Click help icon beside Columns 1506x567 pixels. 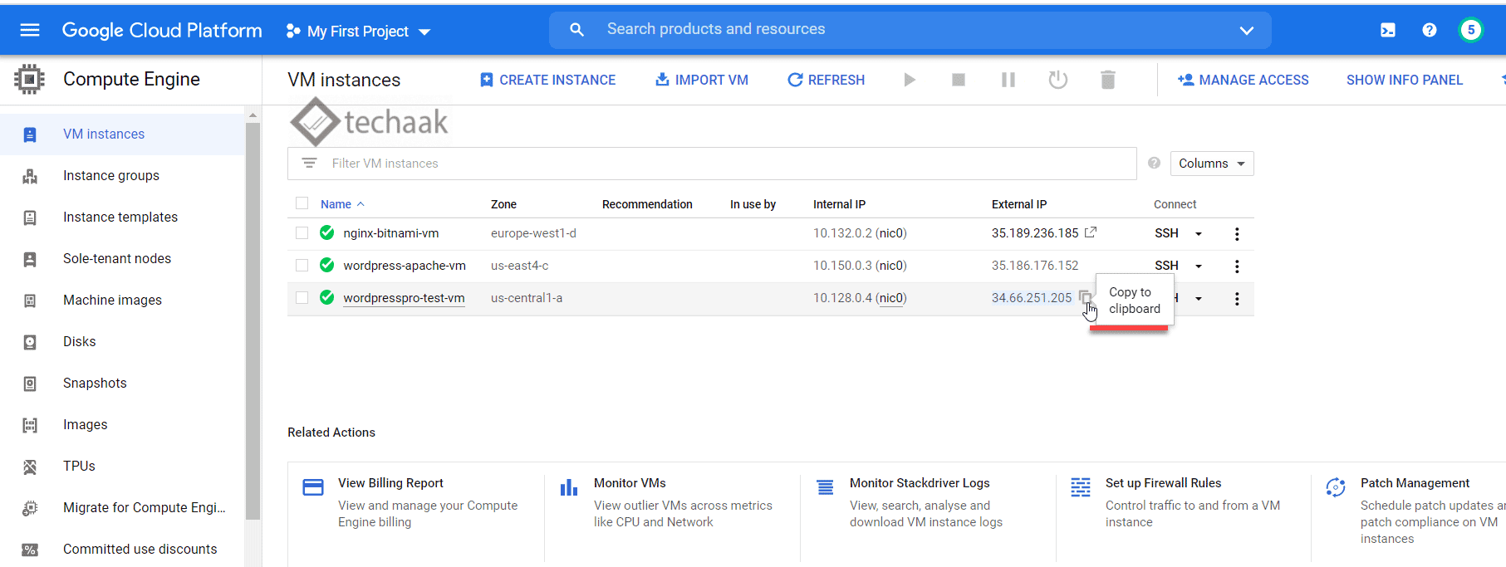point(1154,163)
